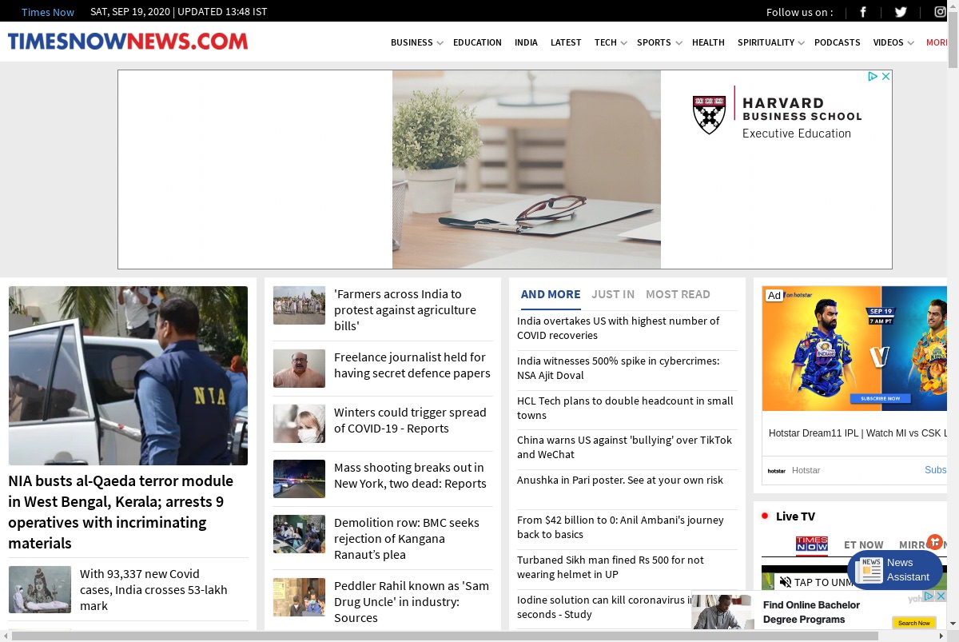Open the Health menu item
The width and height of the screenshot is (959, 642).
708,42
